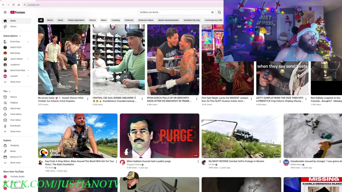The image size is (342, 192).
Task: Open options for Saddam Hussein video
Action: [x=198, y=162]
